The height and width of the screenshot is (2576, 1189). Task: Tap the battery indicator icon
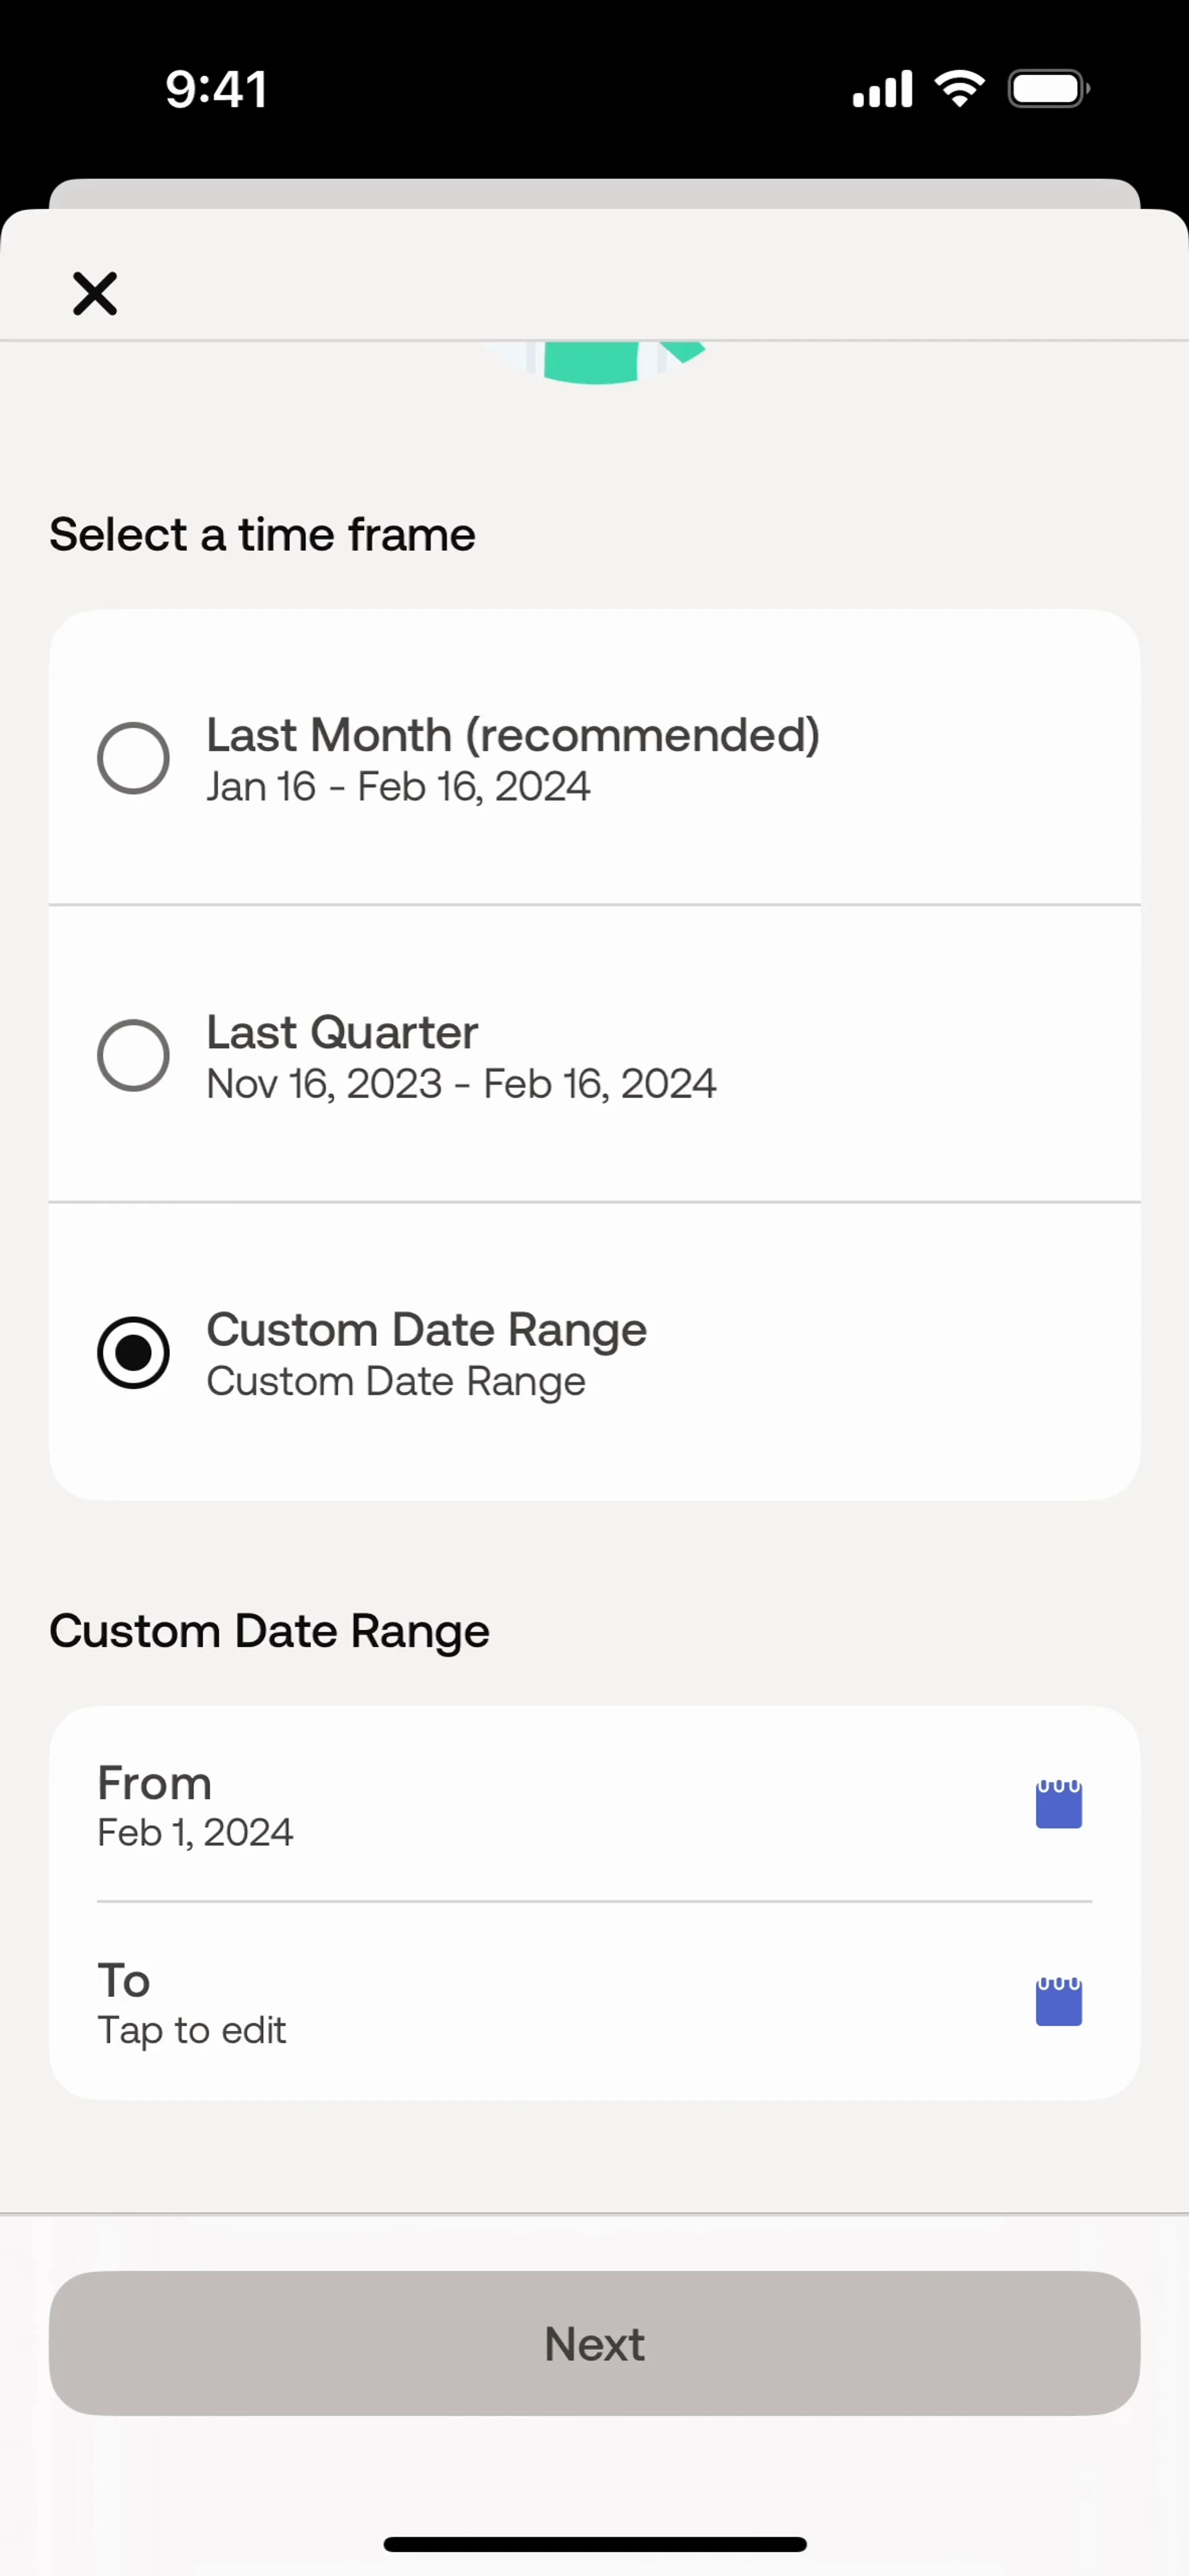click(x=1048, y=89)
